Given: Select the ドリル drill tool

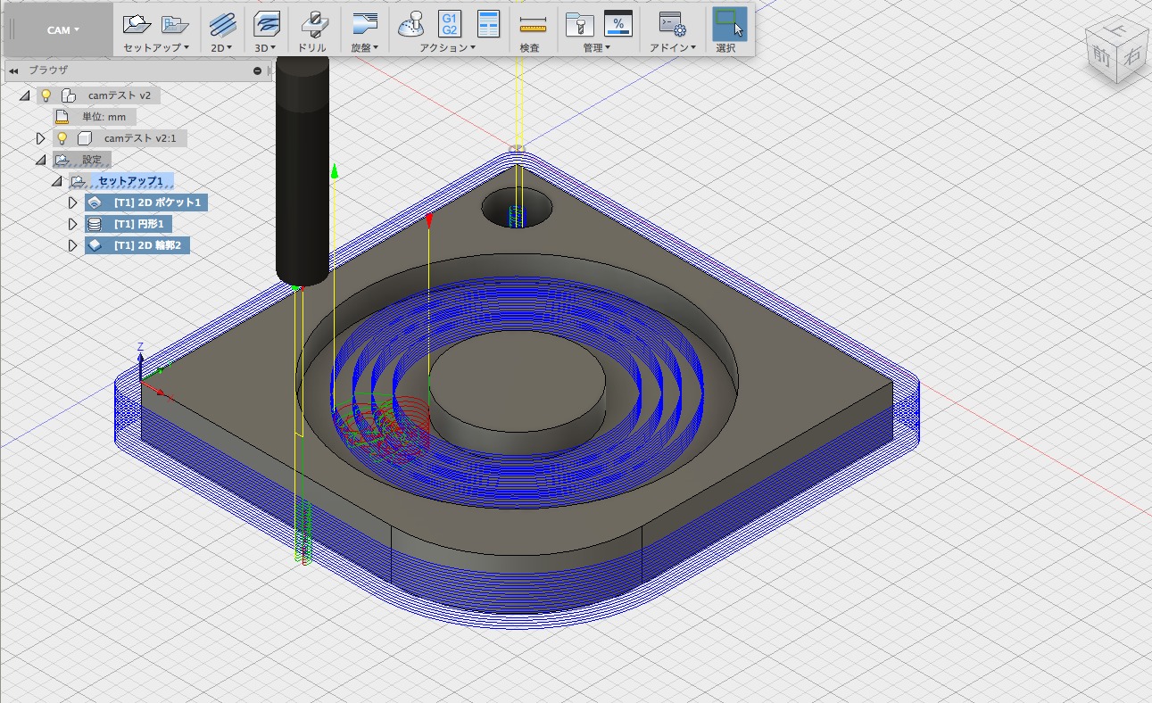Looking at the screenshot, I should 311,24.
